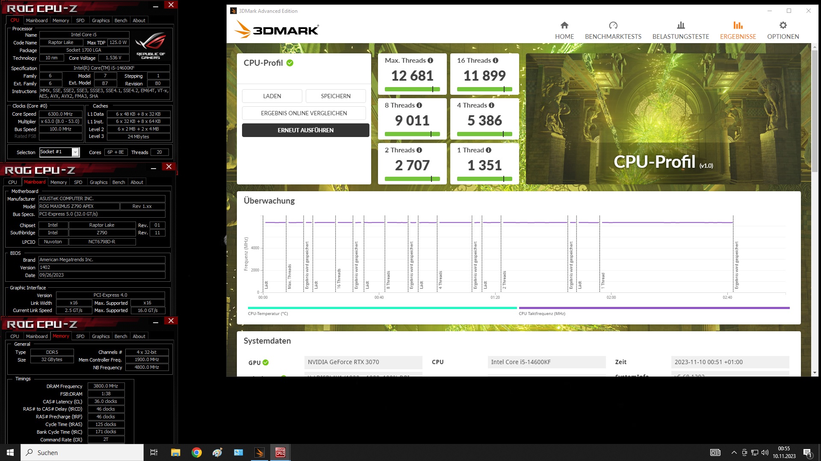Click volume speaker icon in system tray

point(765,452)
